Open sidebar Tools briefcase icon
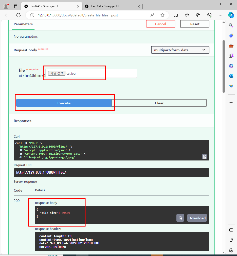 [231, 46]
